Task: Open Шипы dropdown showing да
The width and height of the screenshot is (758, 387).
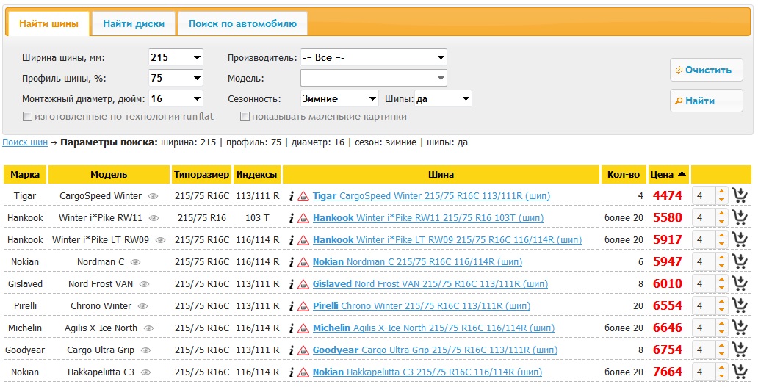Action: coord(444,98)
